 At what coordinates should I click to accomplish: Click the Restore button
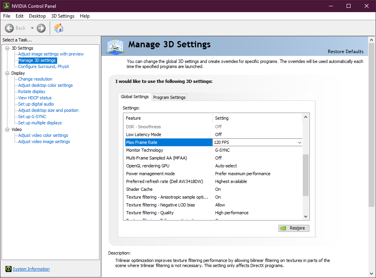click(x=294, y=228)
